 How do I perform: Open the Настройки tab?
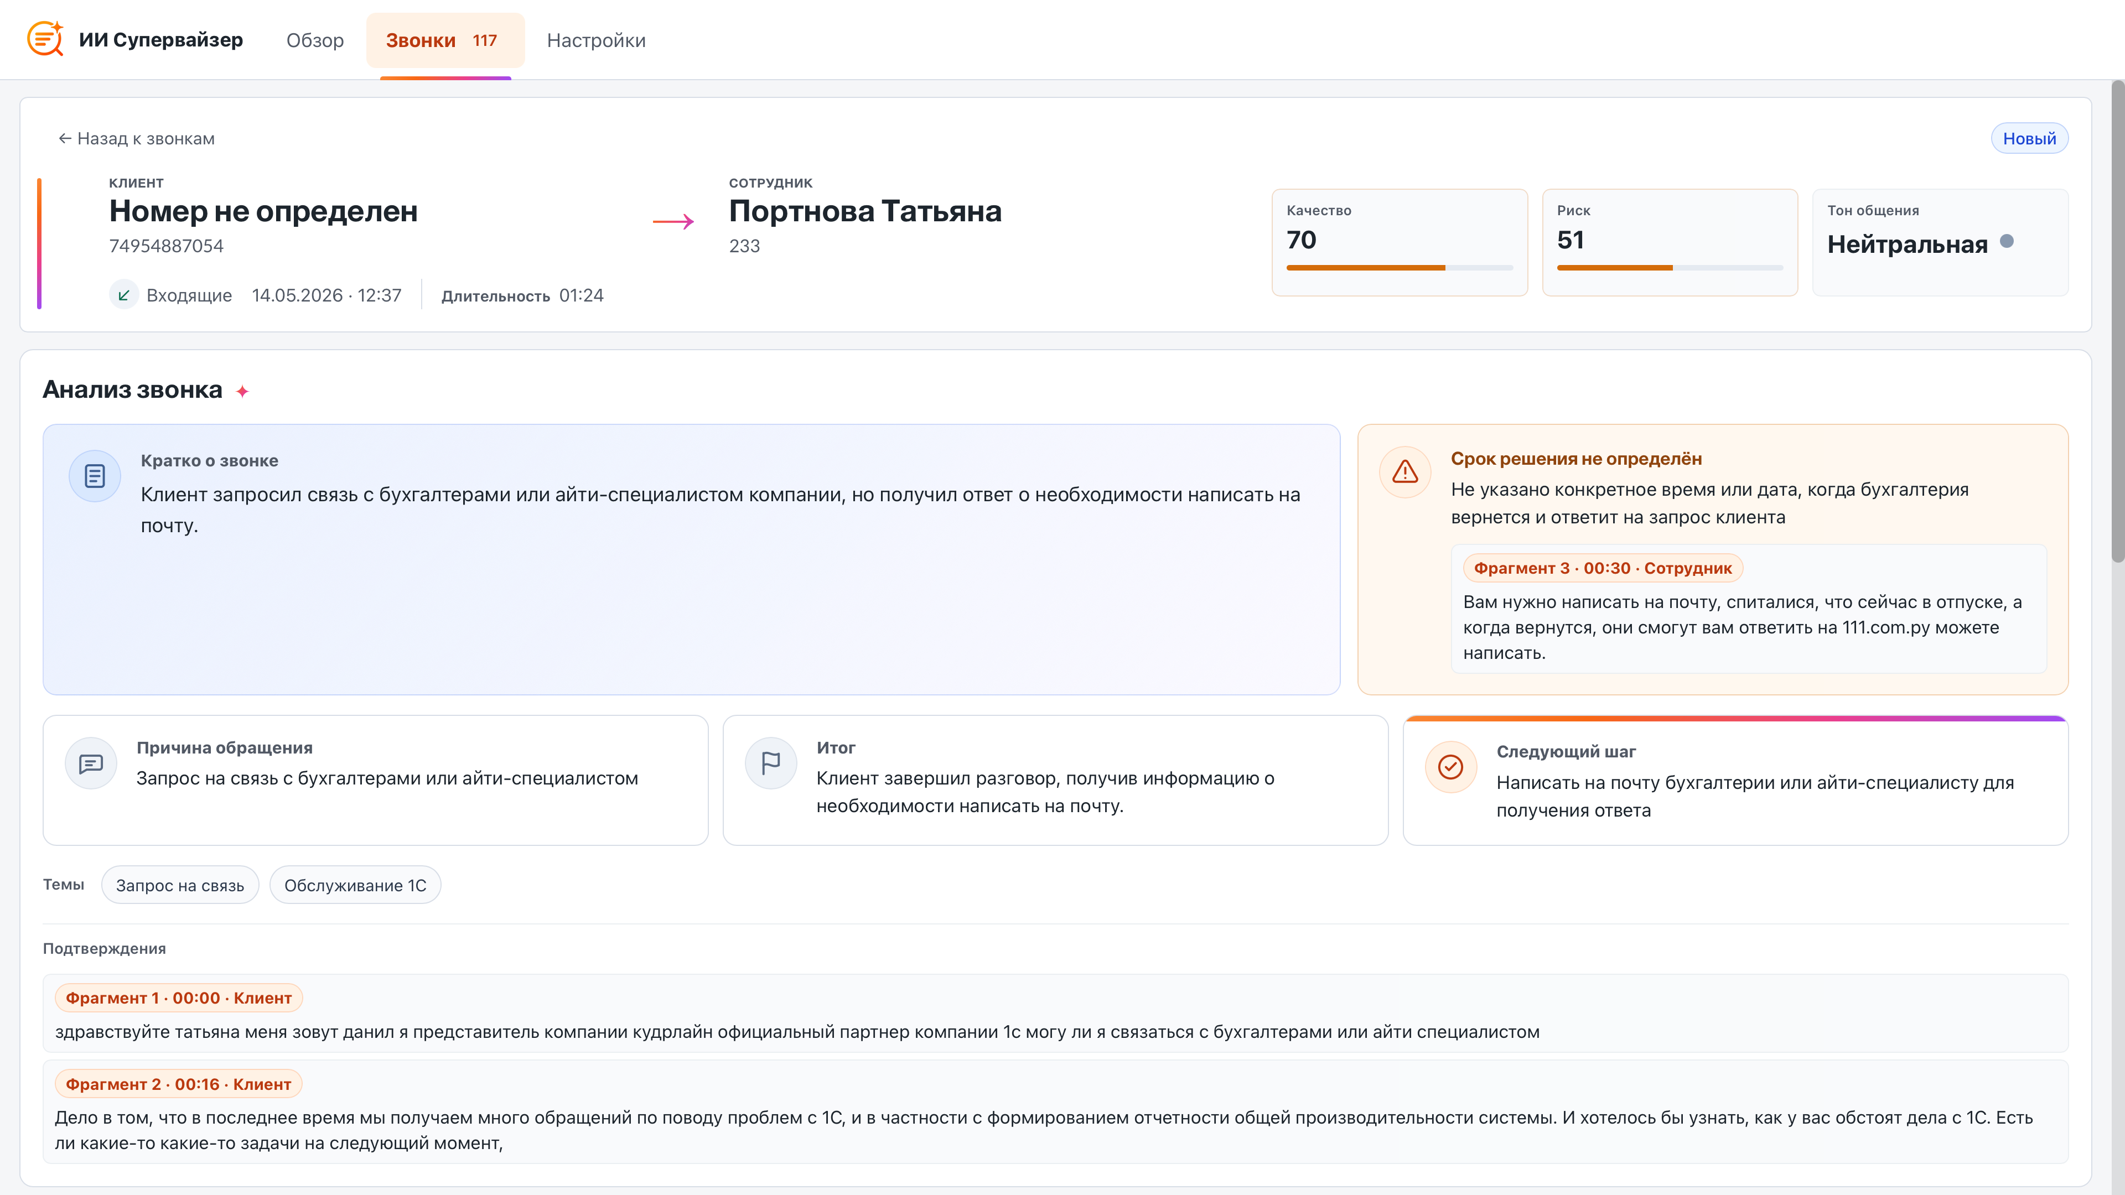click(595, 40)
